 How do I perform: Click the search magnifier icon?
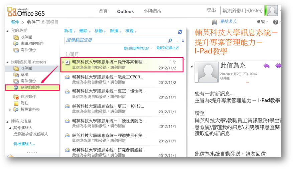coord(170,40)
